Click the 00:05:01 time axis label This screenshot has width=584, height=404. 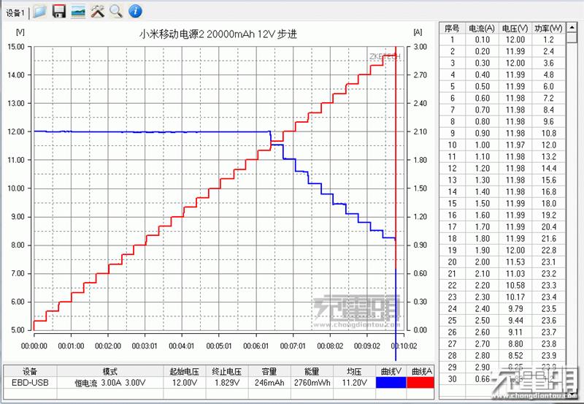pos(218,346)
